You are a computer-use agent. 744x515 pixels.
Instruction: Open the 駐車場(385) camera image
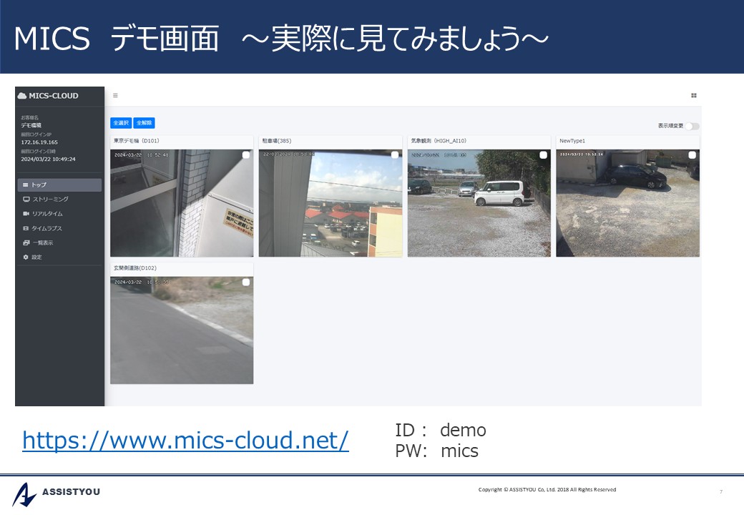[x=331, y=203]
